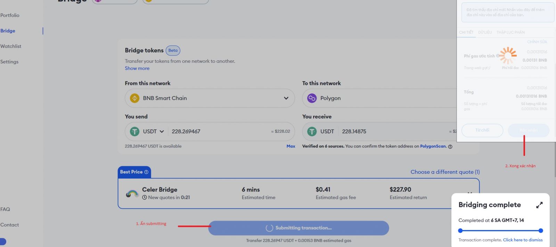This screenshot has height=247, width=556.
Task: Open the PolygonScan link
Action: point(433,146)
